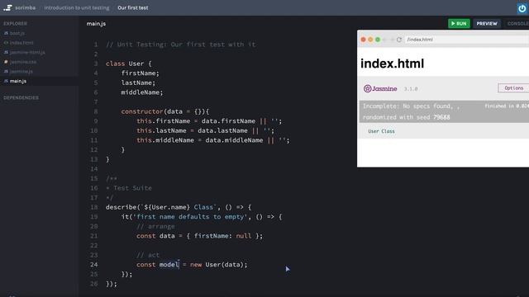This screenshot has height=297, width=529.
Task: Open jasmine-html.js in the explorer
Action: [x=27, y=52]
